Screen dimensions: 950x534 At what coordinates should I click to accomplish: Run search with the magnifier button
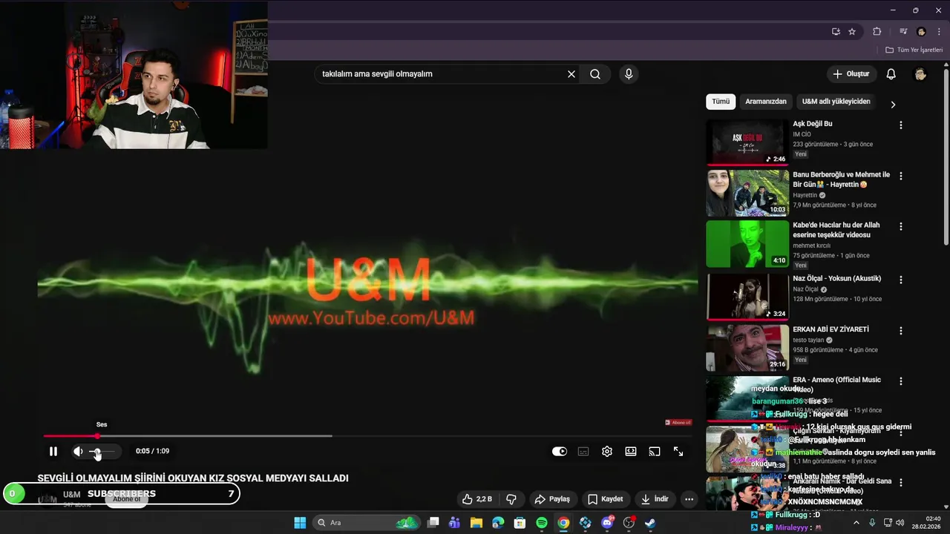(595, 74)
